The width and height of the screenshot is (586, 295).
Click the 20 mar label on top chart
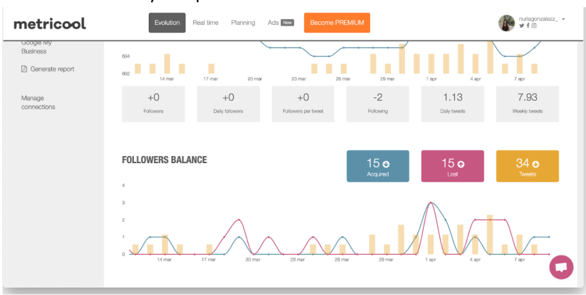tap(254, 79)
